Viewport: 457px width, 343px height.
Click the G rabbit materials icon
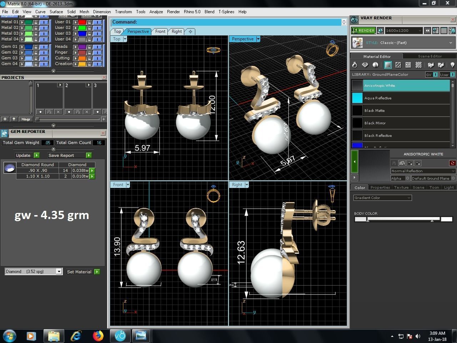(431, 65)
